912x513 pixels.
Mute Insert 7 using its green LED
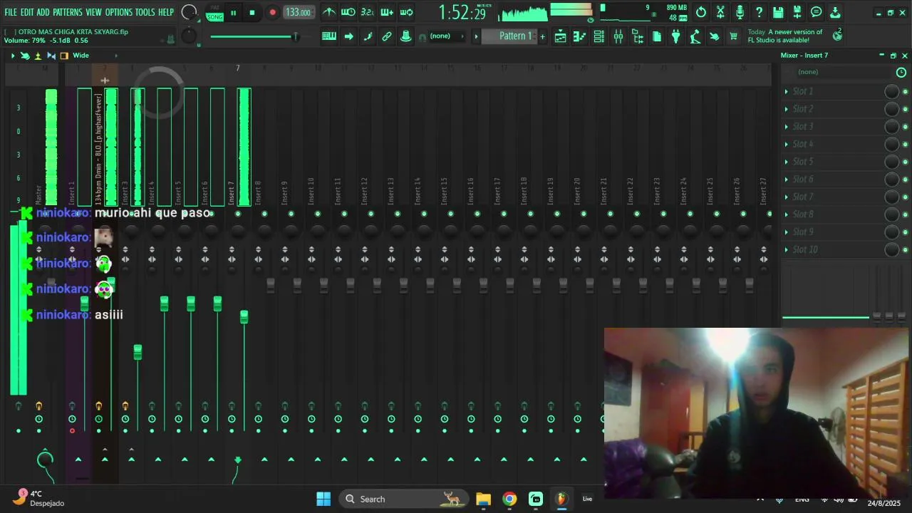(x=238, y=214)
